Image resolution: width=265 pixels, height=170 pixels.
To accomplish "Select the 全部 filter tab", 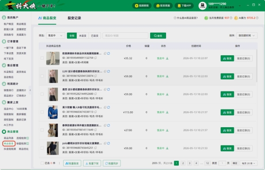I will [72, 36].
